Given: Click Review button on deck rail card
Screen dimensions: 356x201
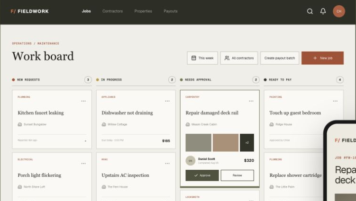Looking at the screenshot, I should [x=237, y=175].
